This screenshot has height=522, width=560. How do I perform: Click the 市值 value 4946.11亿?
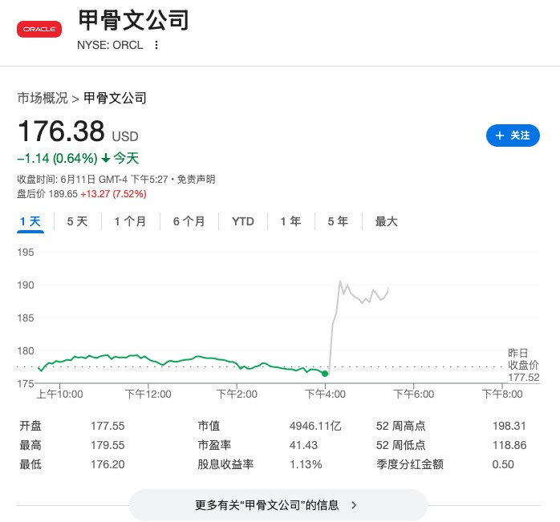click(315, 426)
